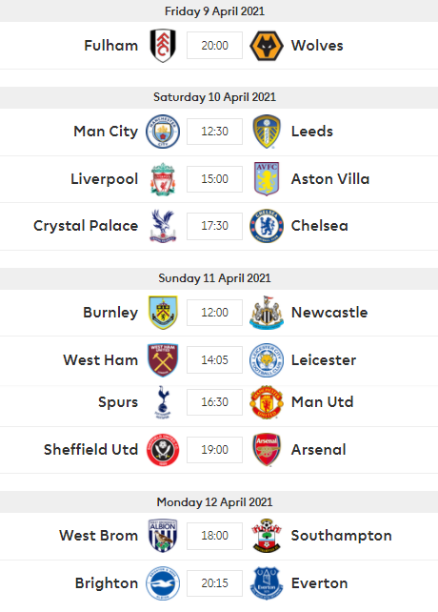Click the Aston Villa AVFC badge
This screenshot has height=612, width=438.
(x=267, y=179)
